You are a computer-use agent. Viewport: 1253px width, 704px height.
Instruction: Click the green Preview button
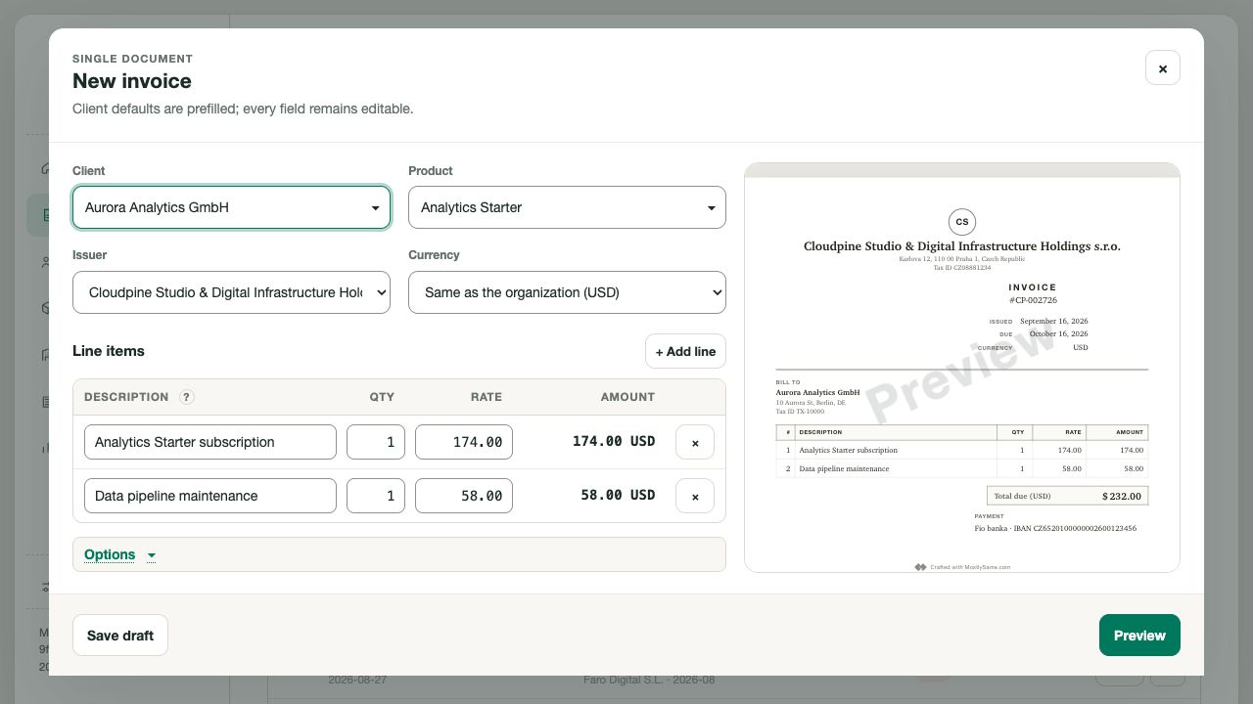1139,636
